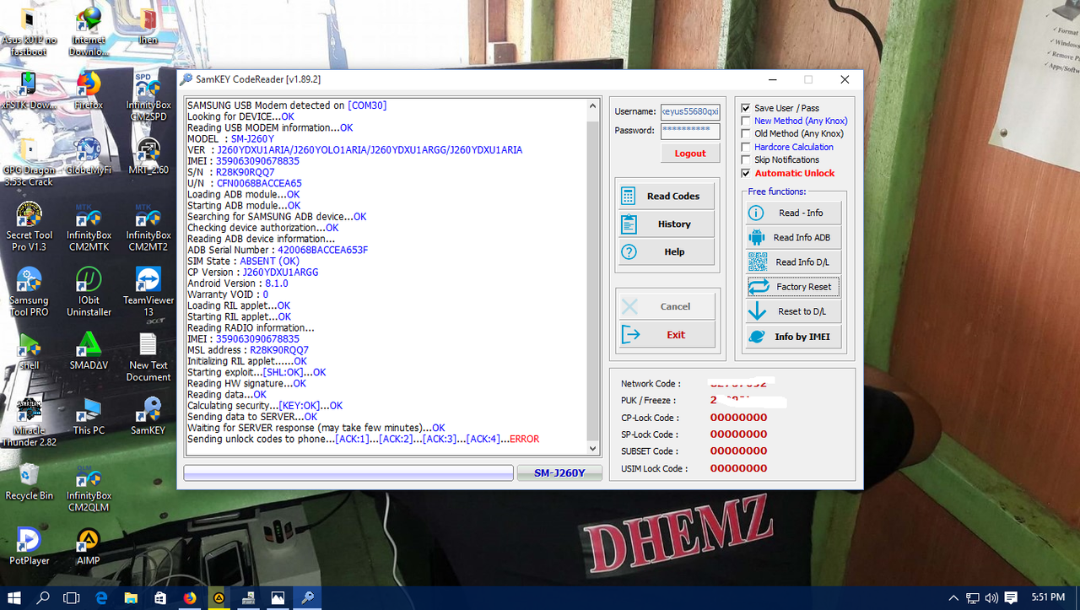
Task: Click the Reset to D/L button
Action: pos(793,311)
